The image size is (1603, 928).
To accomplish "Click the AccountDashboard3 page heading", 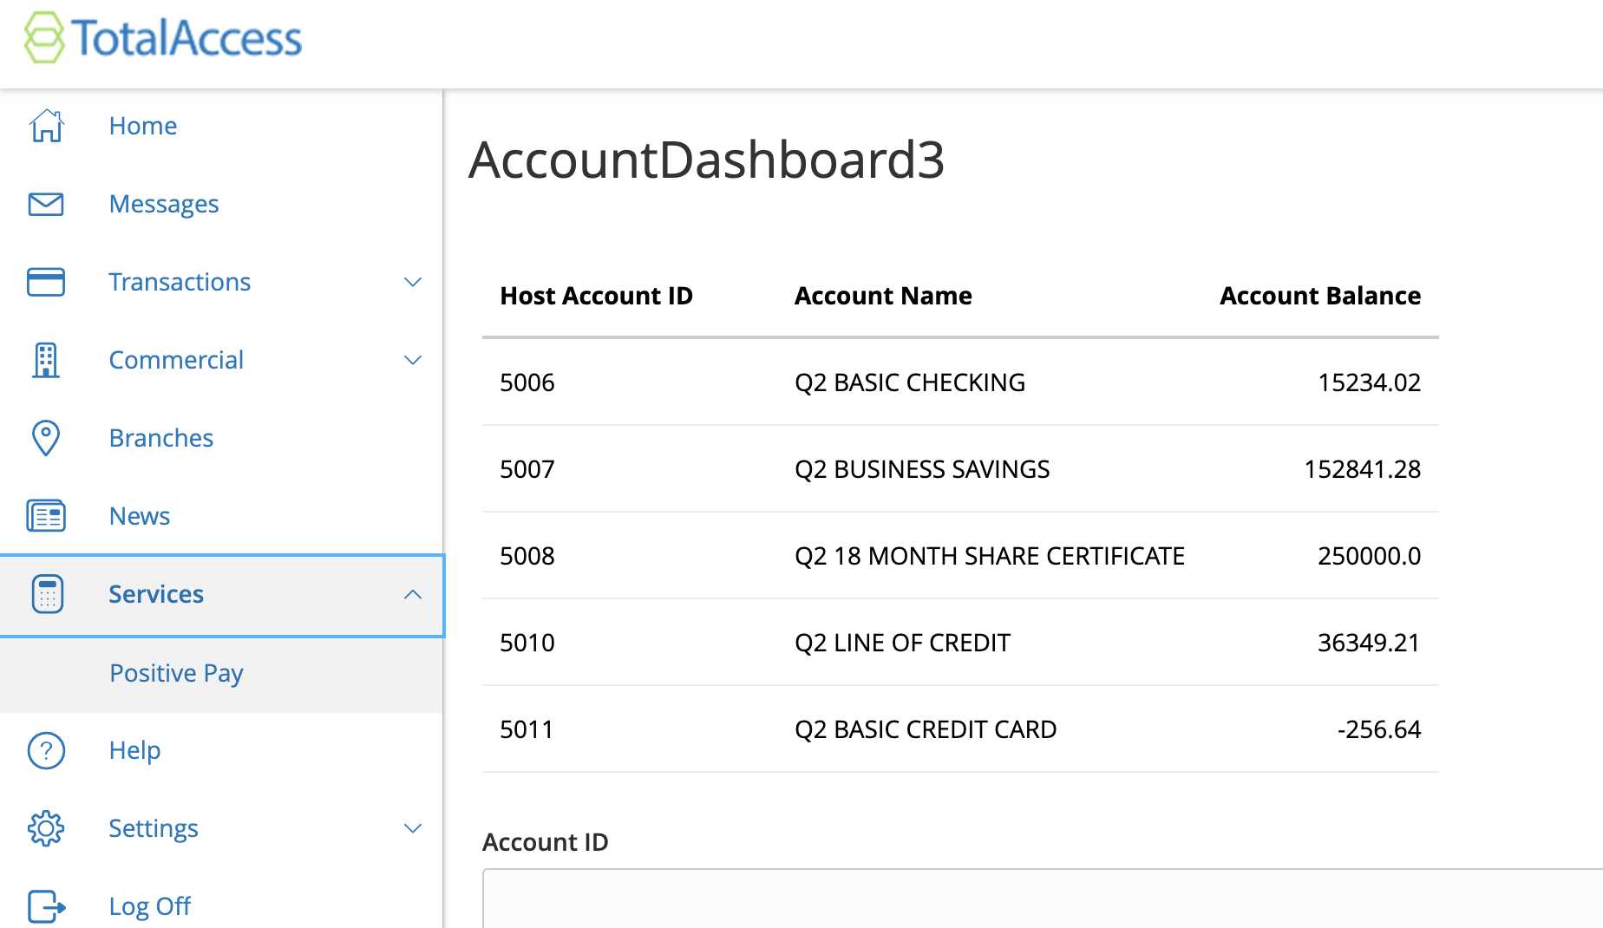I will coord(706,160).
